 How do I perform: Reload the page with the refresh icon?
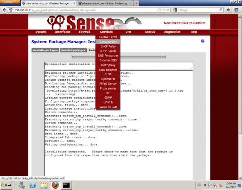[168, 10]
